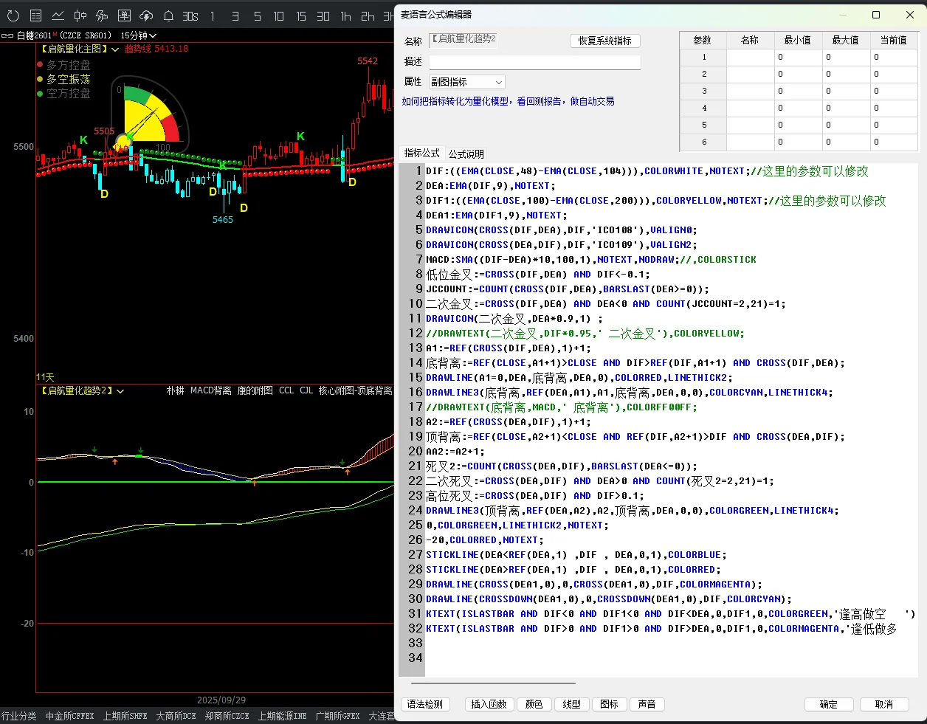The height and width of the screenshot is (724, 927).
Task: Click parameter row 2 最大值 cell
Action: pos(846,74)
